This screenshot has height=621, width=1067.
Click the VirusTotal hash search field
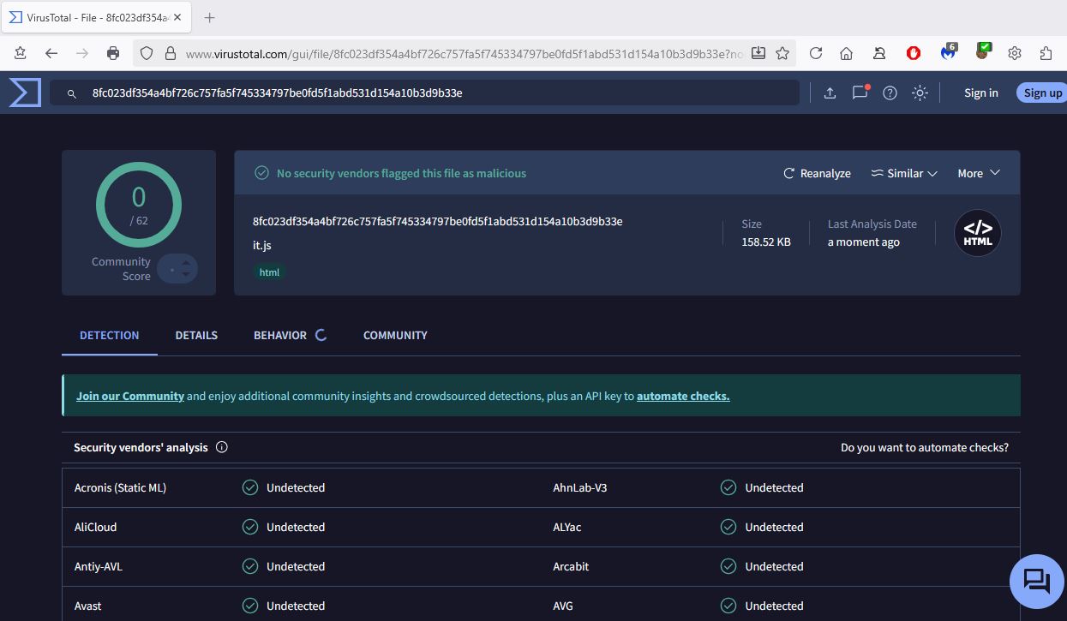[x=429, y=93]
